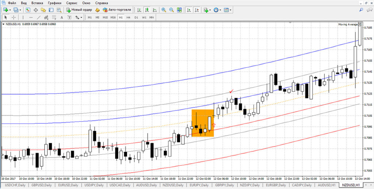Click the Новый ордер button
374x189 pixels.
(x=79, y=10)
